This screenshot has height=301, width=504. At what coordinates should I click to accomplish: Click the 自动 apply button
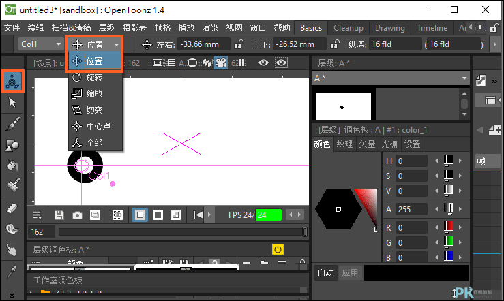(x=326, y=273)
